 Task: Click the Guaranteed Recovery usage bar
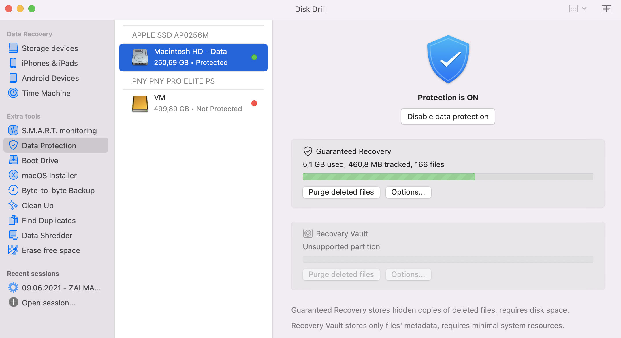coord(448,177)
